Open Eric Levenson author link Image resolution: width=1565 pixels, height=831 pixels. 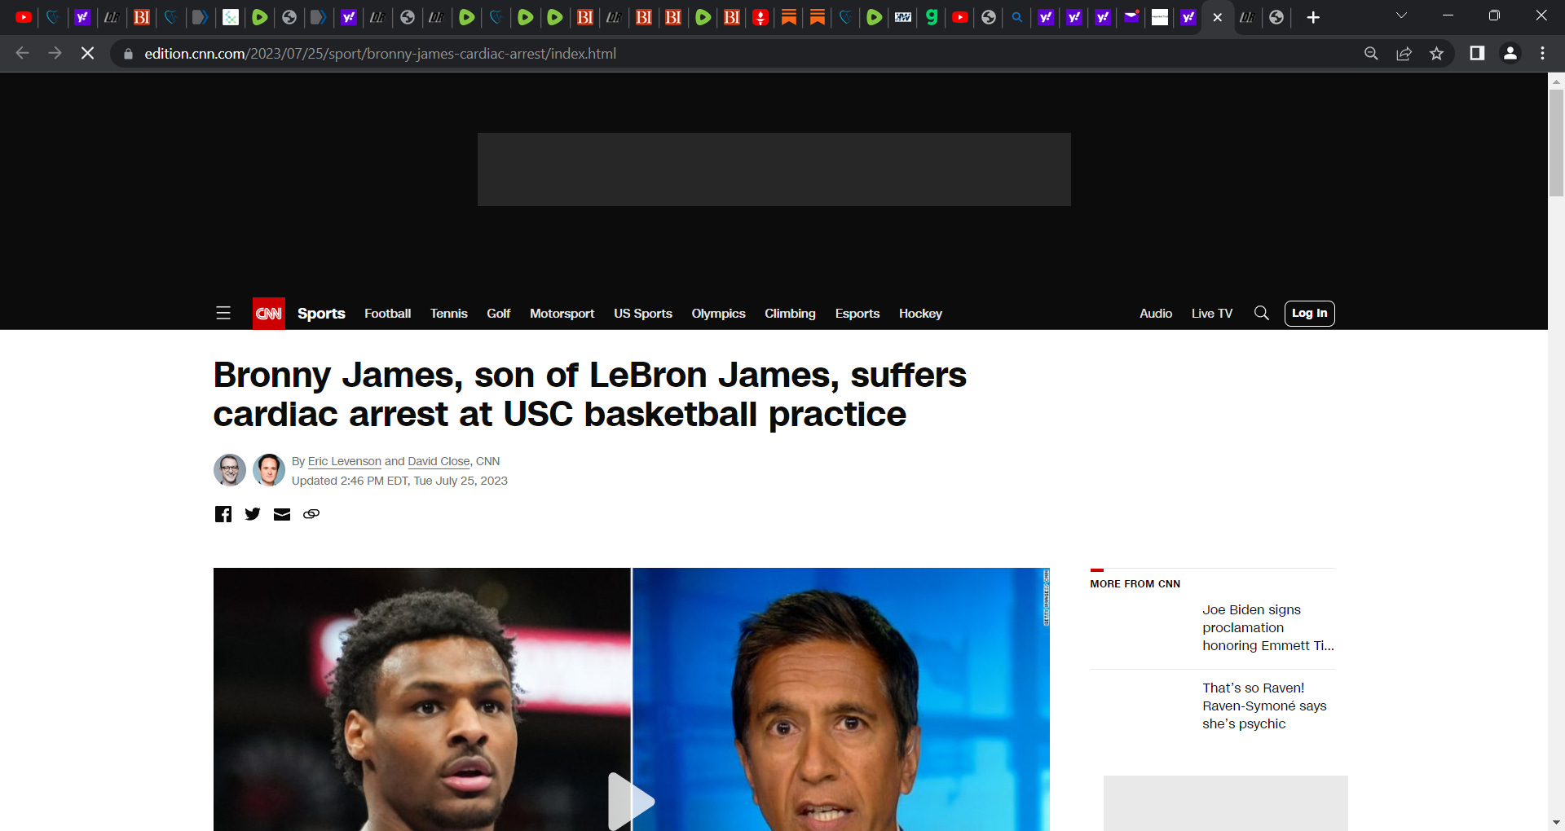click(x=345, y=461)
